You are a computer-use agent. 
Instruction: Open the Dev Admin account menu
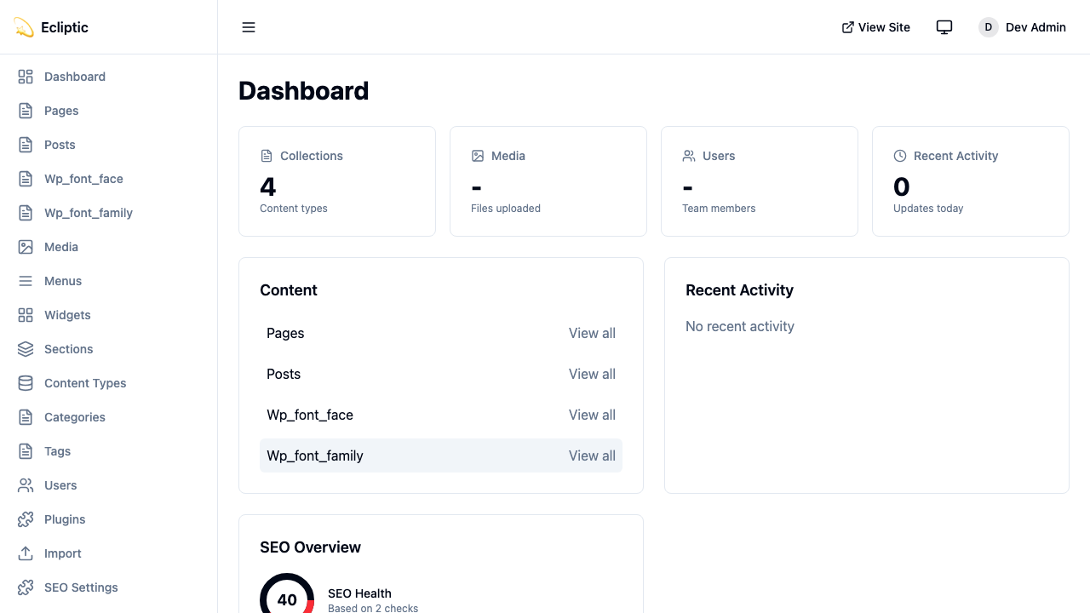1022,27
